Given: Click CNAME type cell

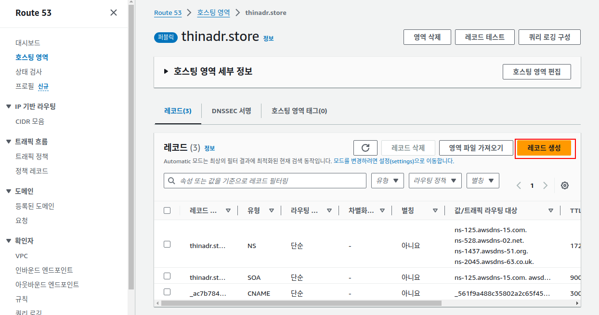Looking at the screenshot, I should tap(259, 293).
